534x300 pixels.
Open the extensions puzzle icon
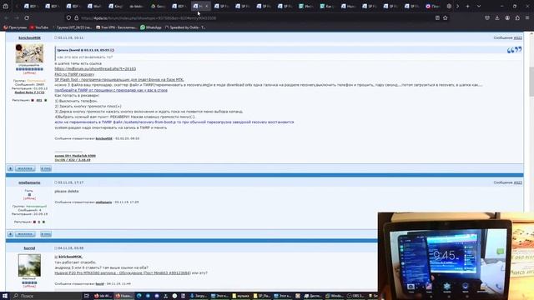517,17
